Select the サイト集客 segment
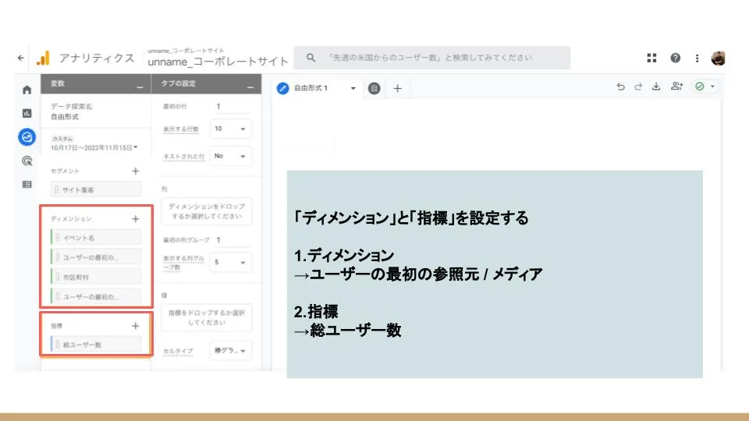 96,189
